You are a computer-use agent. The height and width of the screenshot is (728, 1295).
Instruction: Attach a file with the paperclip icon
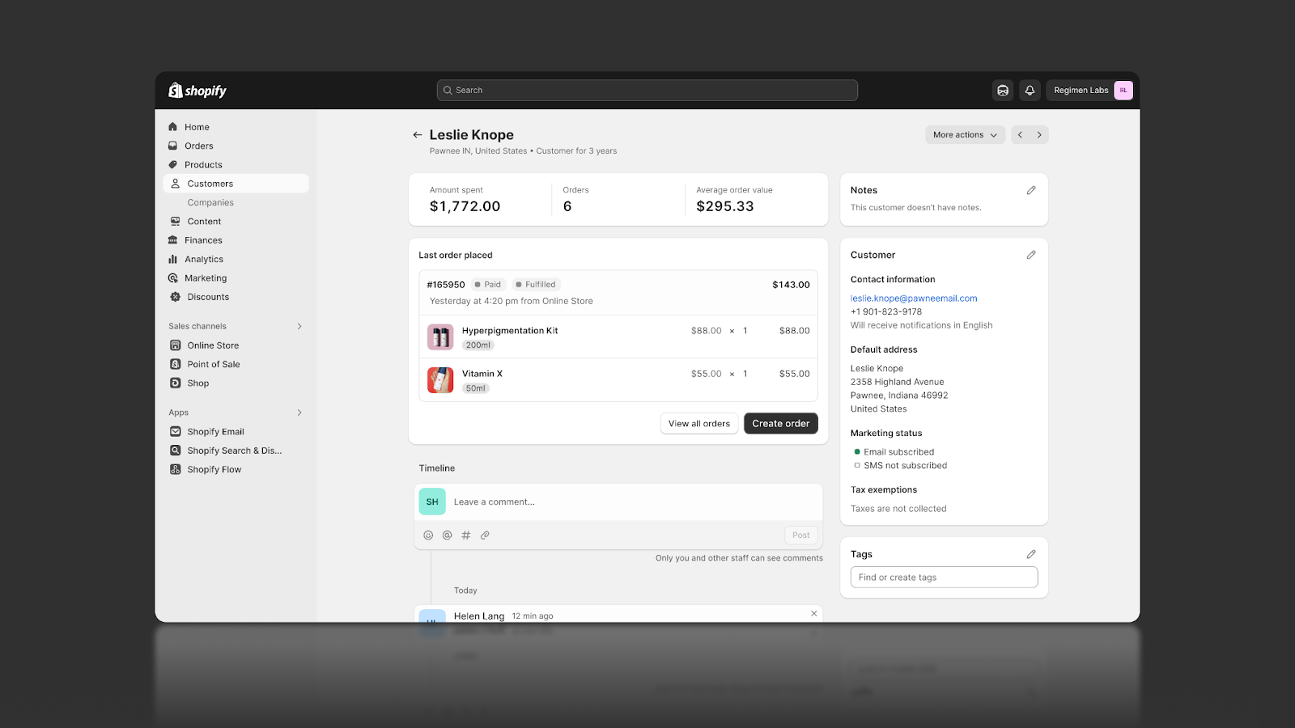click(x=485, y=535)
